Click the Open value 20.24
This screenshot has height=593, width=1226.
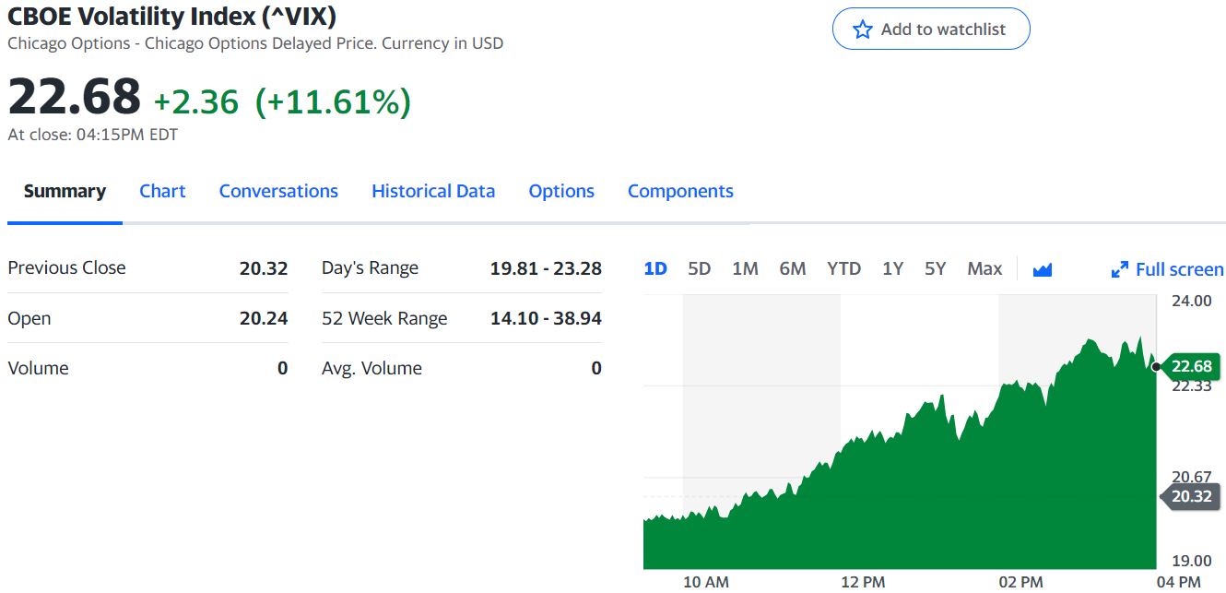click(264, 318)
